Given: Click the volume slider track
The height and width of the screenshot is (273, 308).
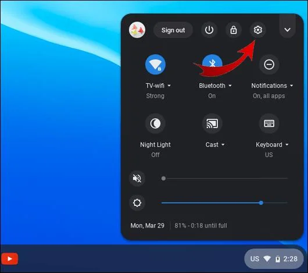Looking at the screenshot, I should pyautogui.click(x=224, y=178).
